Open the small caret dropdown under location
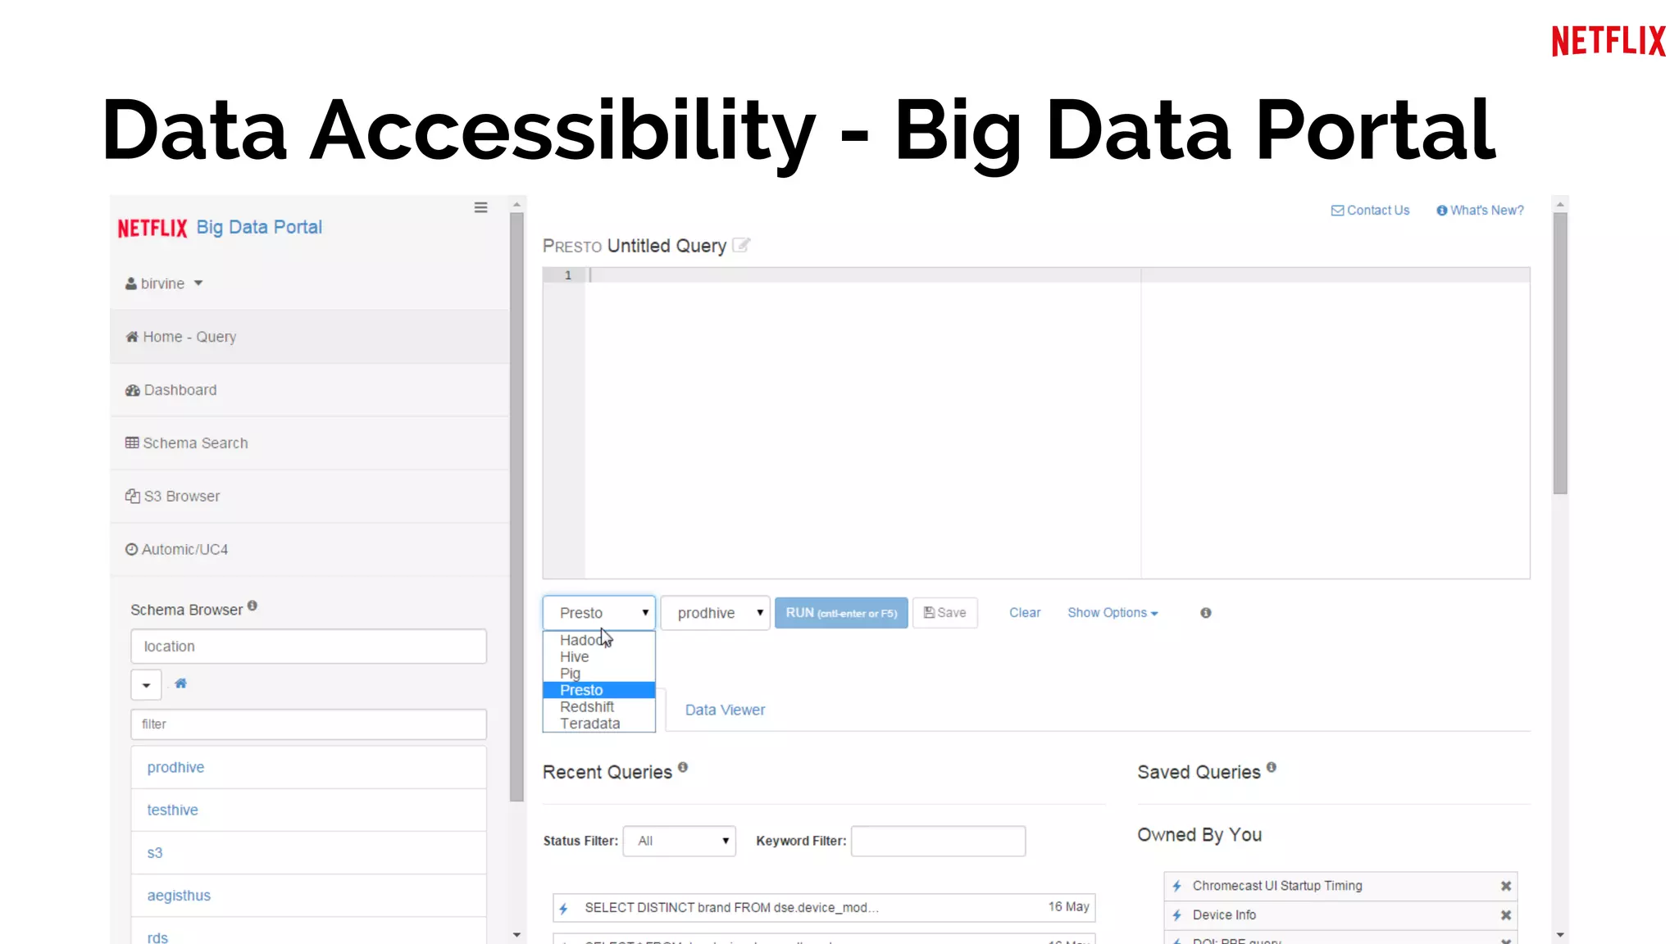The image size is (1679, 944). (146, 684)
